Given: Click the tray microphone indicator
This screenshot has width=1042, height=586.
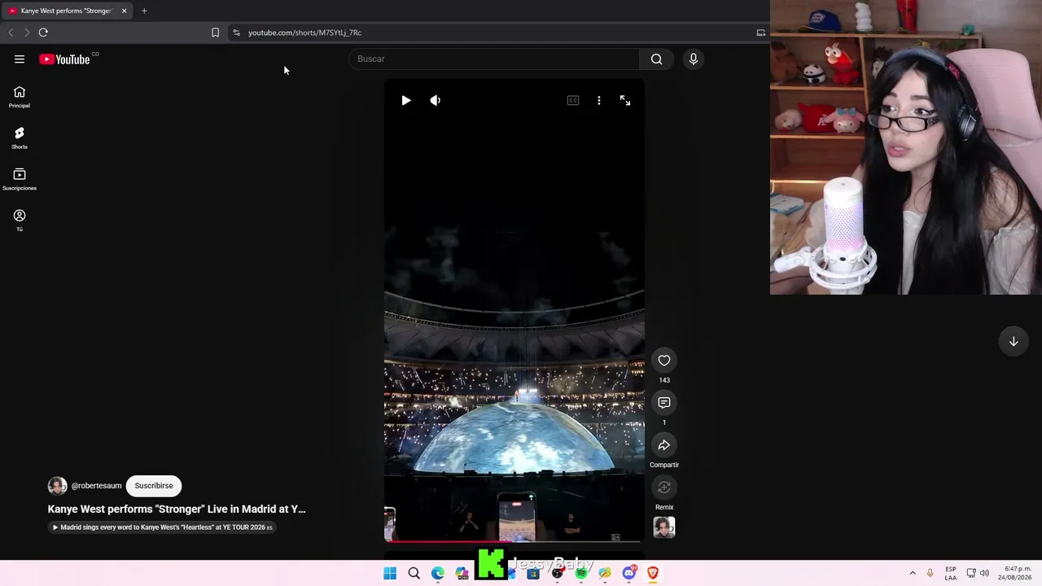Looking at the screenshot, I should tap(930, 573).
